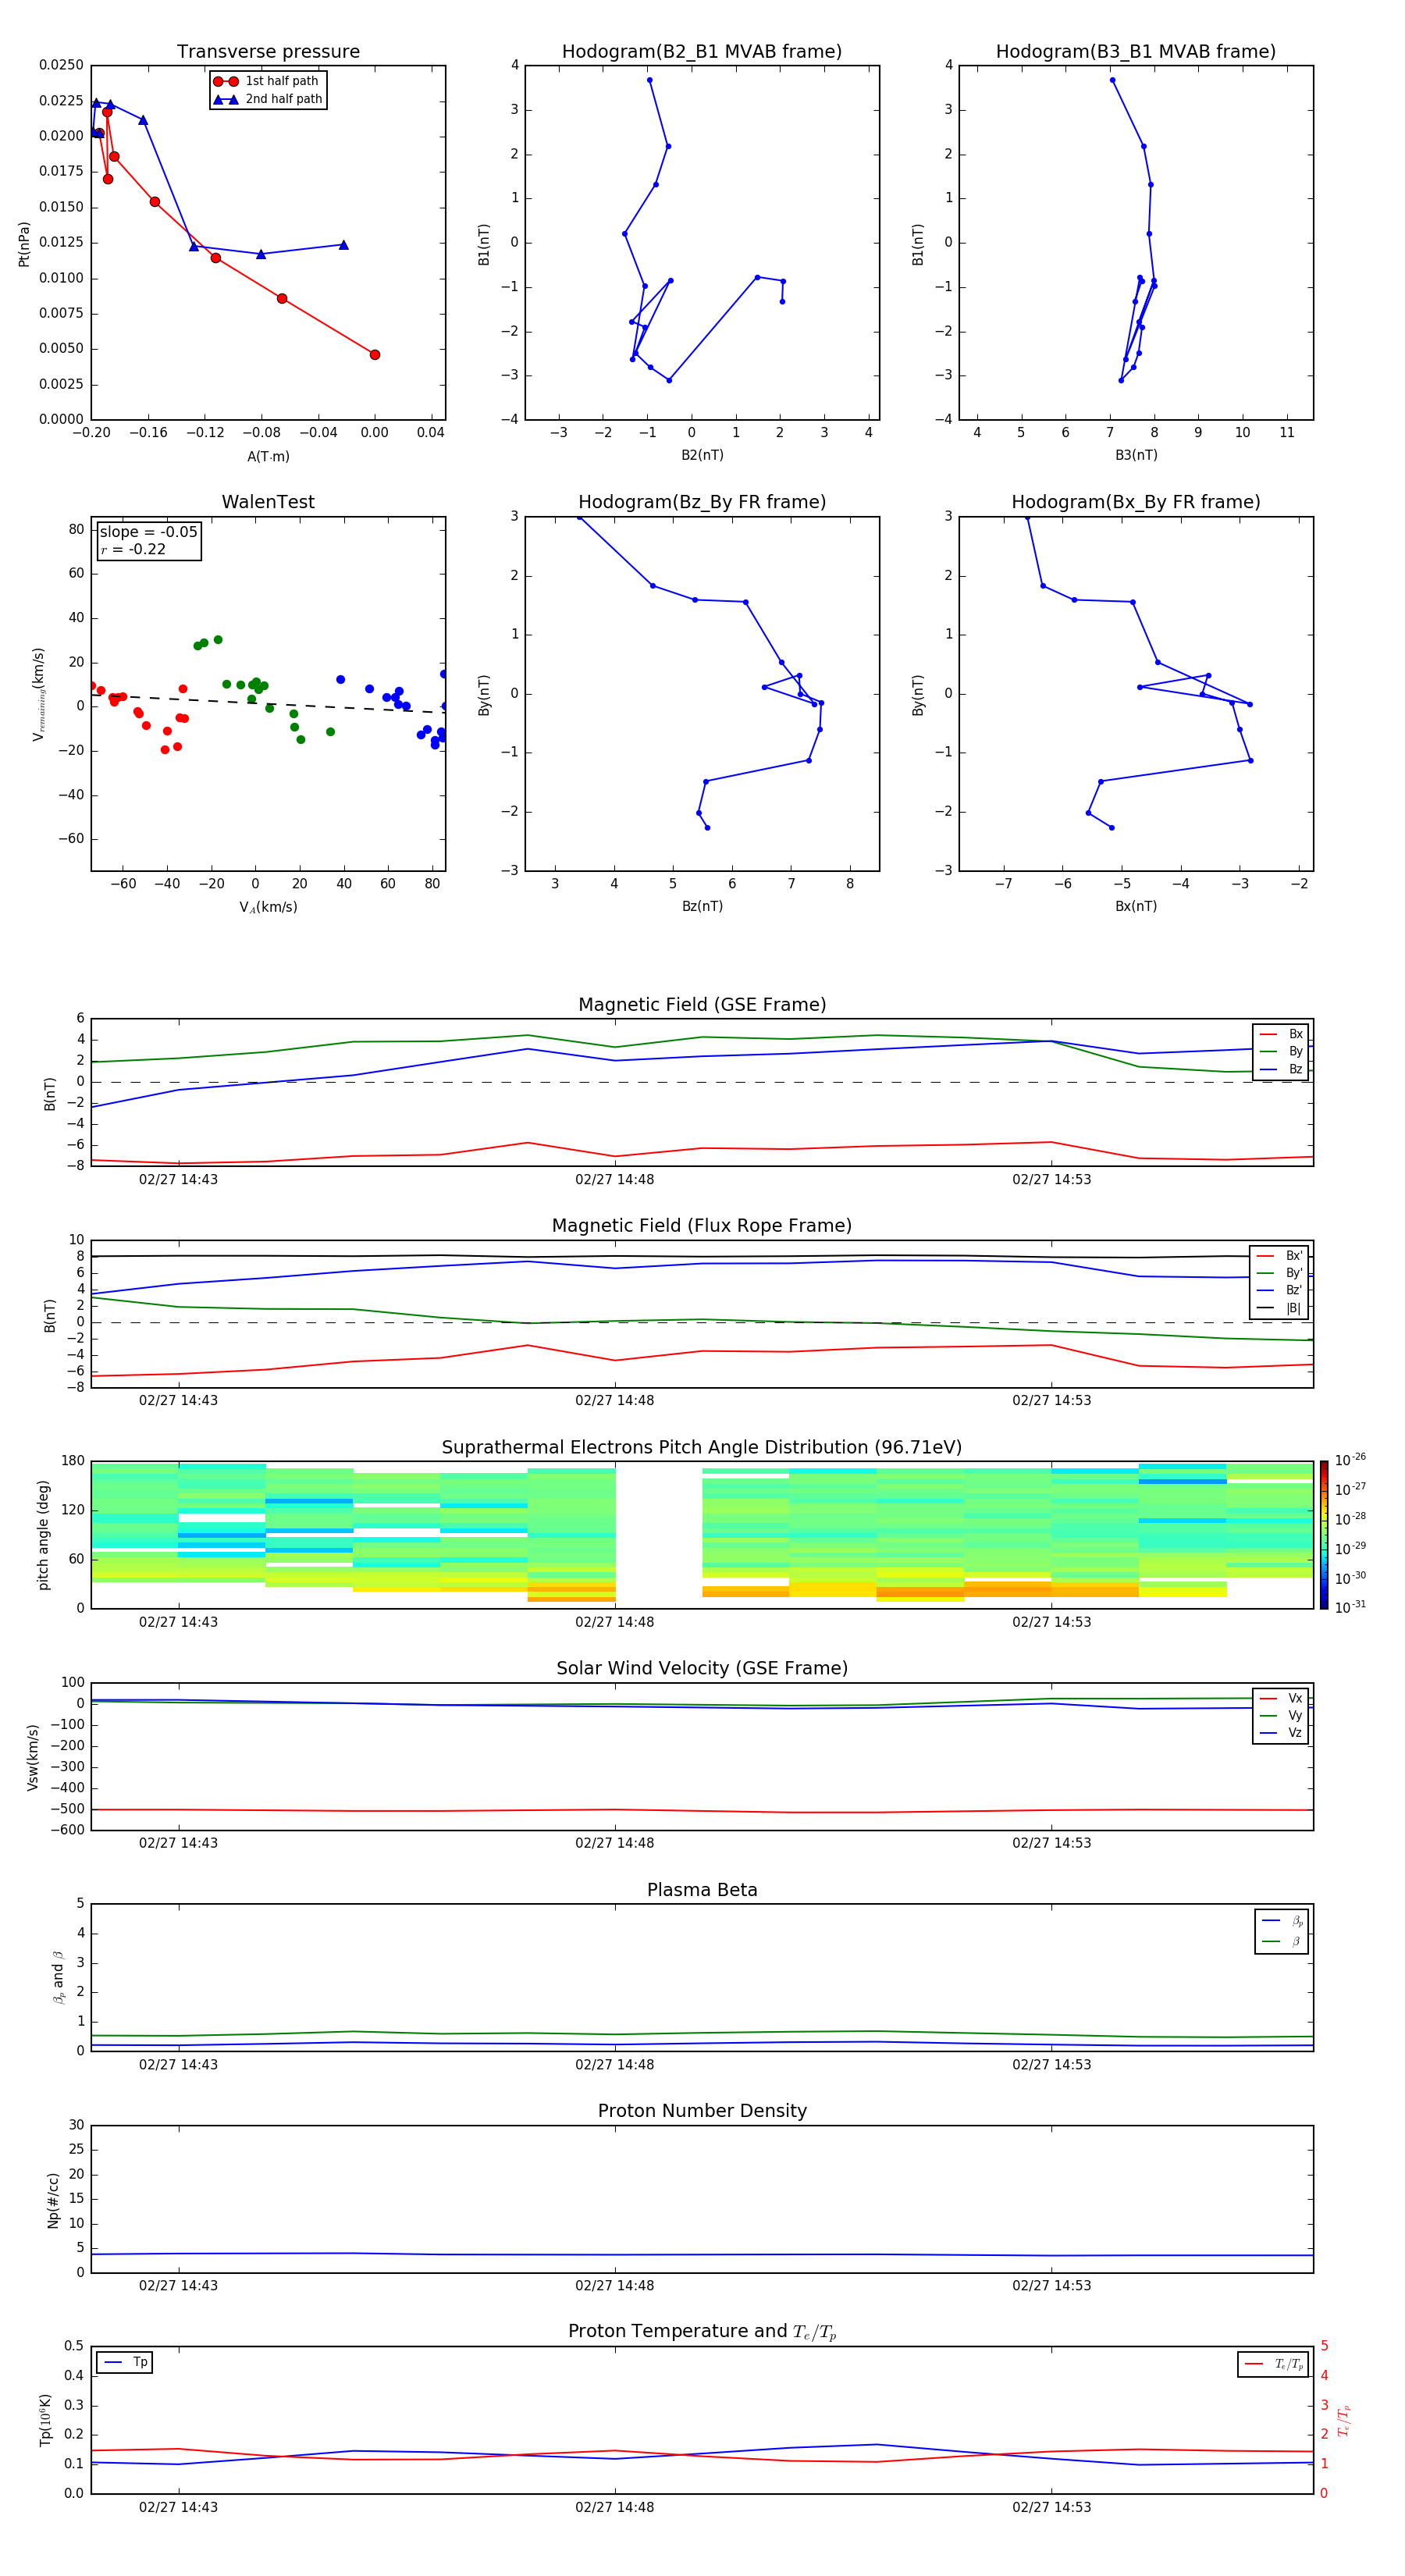Click the 'Vsw(km/s)' y-axis label
1405x2576 pixels.
[x=33, y=1757]
